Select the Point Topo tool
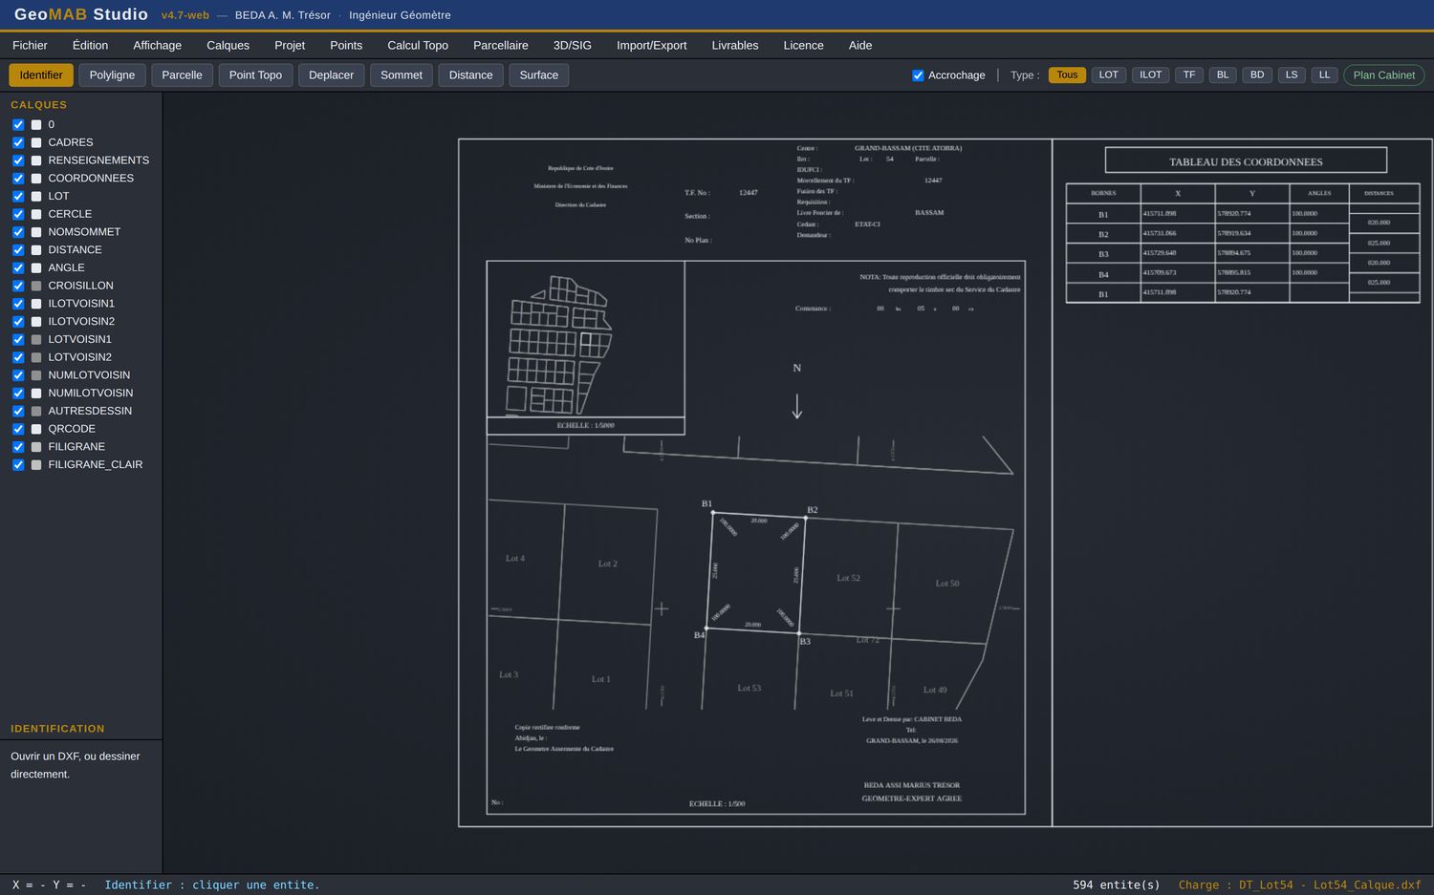 tap(255, 75)
